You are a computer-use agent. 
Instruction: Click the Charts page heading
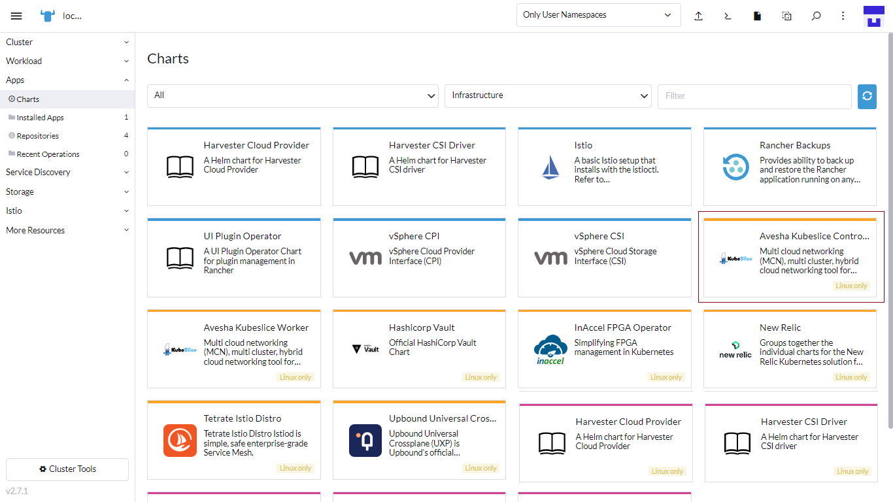[168, 59]
